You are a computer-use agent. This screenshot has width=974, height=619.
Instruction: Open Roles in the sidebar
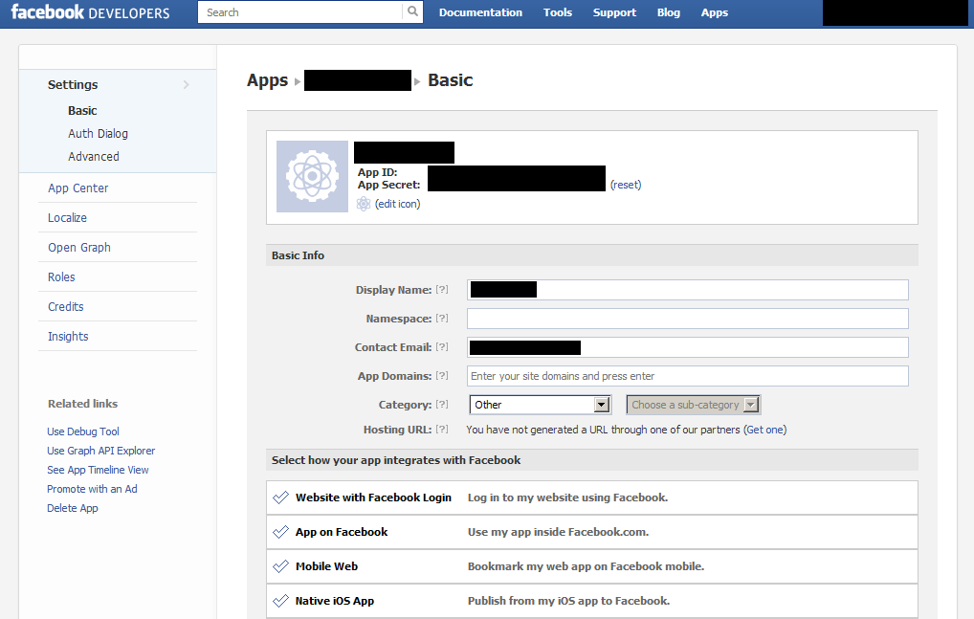coord(61,276)
